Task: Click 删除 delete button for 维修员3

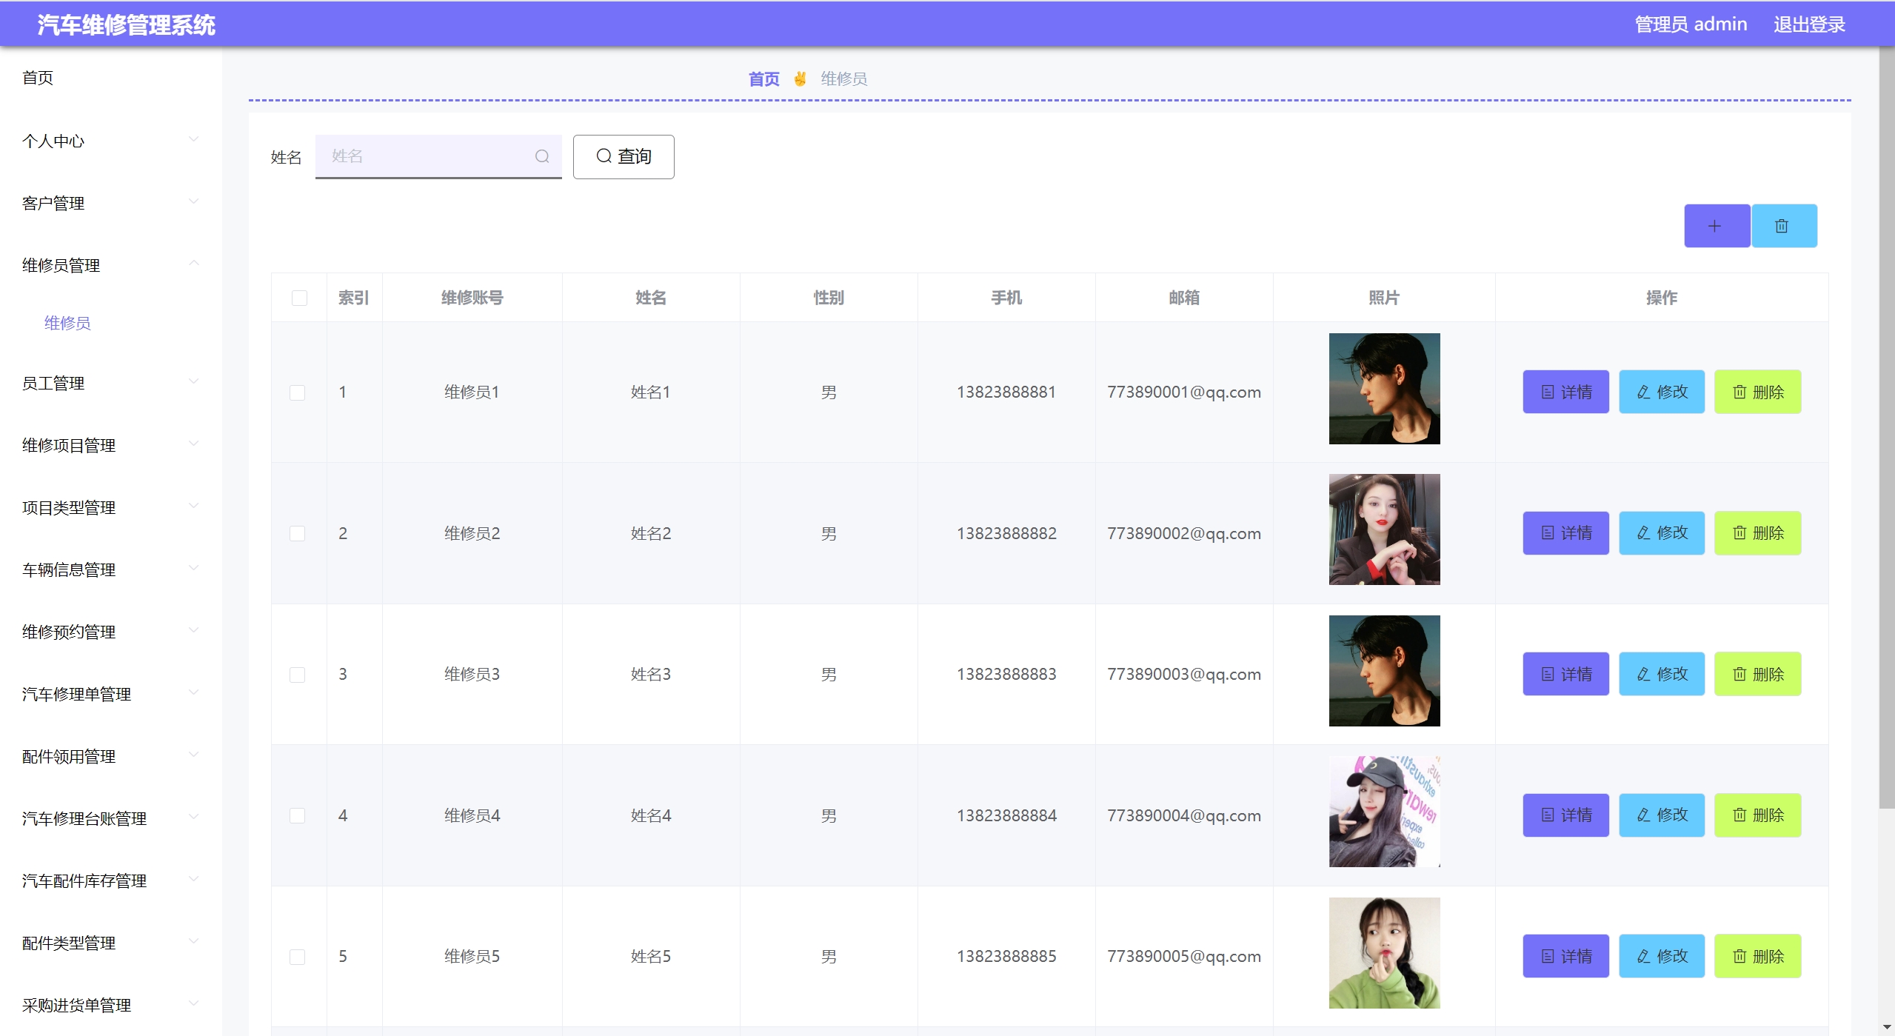Action: [x=1757, y=674]
